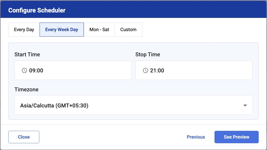Image resolution: width=267 pixels, height=150 pixels.
Task: Click the Timezone label
Action: [26, 90]
